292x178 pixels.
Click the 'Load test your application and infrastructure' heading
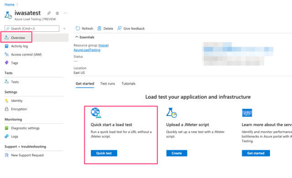(198, 97)
